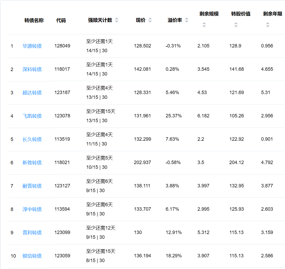Open 普利转债 details
Screen dimensions: 285x269
(32, 233)
